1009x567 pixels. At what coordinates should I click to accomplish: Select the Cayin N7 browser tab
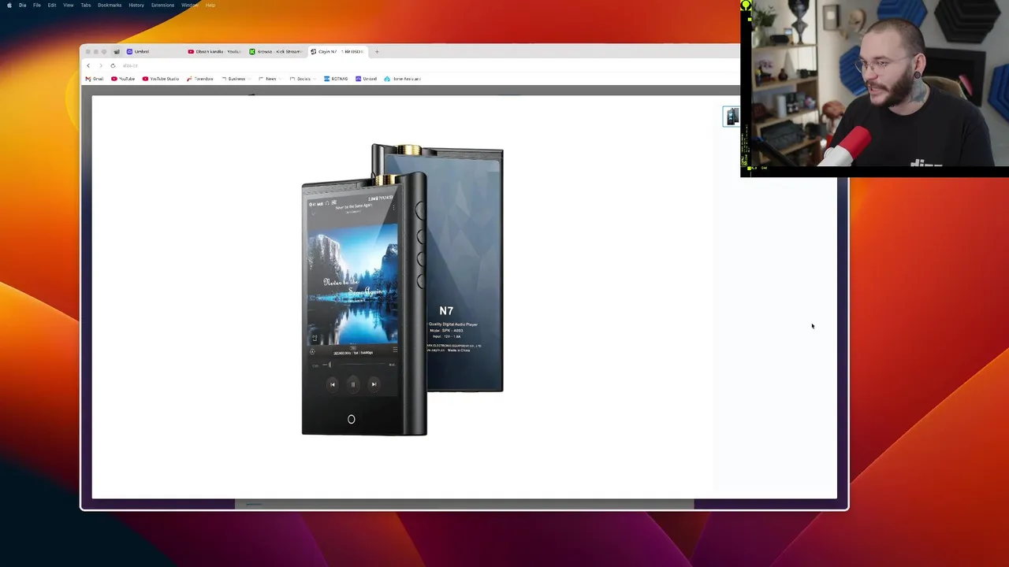[337, 51]
